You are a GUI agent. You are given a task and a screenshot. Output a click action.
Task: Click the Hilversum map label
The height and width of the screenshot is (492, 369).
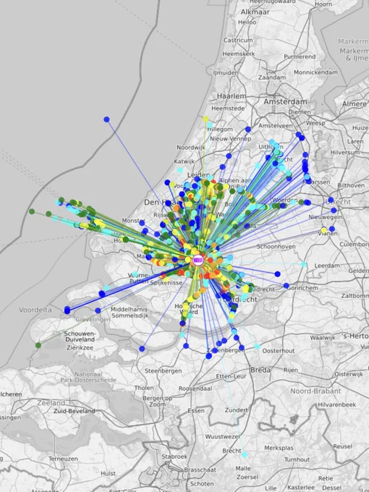[345, 153]
